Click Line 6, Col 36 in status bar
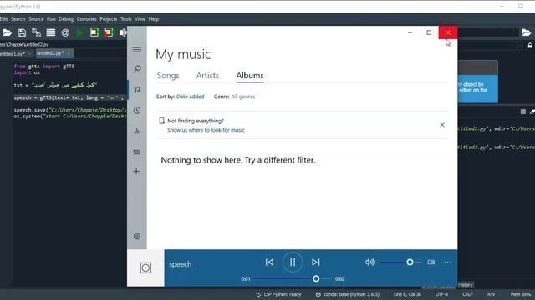This screenshot has width=535, height=300. (407, 294)
